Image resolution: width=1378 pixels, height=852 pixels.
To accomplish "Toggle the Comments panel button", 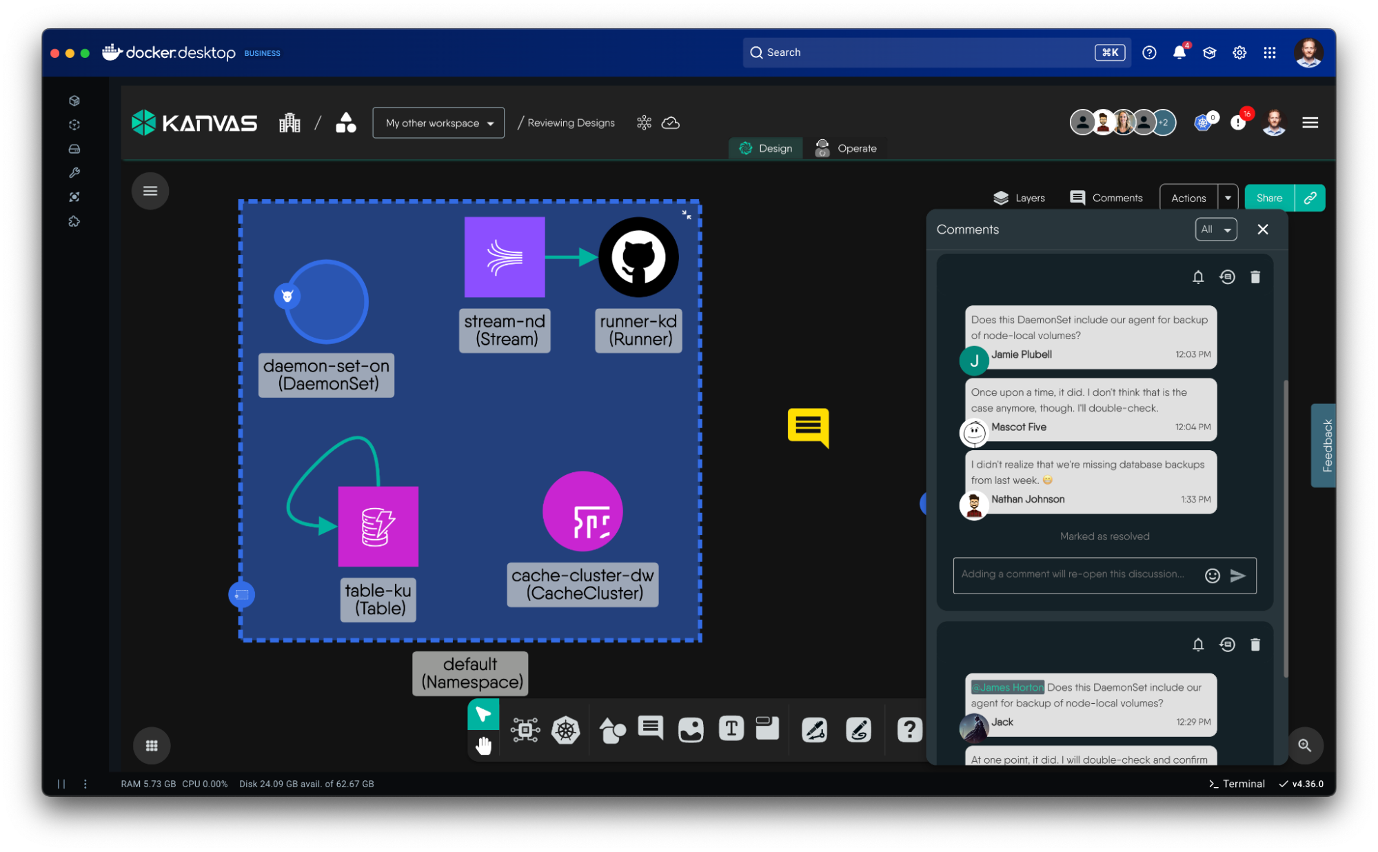I will 1106,198.
